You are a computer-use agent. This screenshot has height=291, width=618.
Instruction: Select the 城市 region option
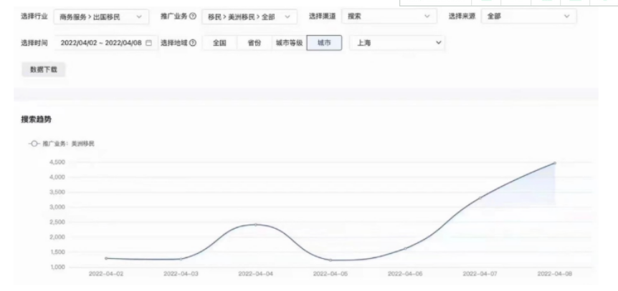324,44
